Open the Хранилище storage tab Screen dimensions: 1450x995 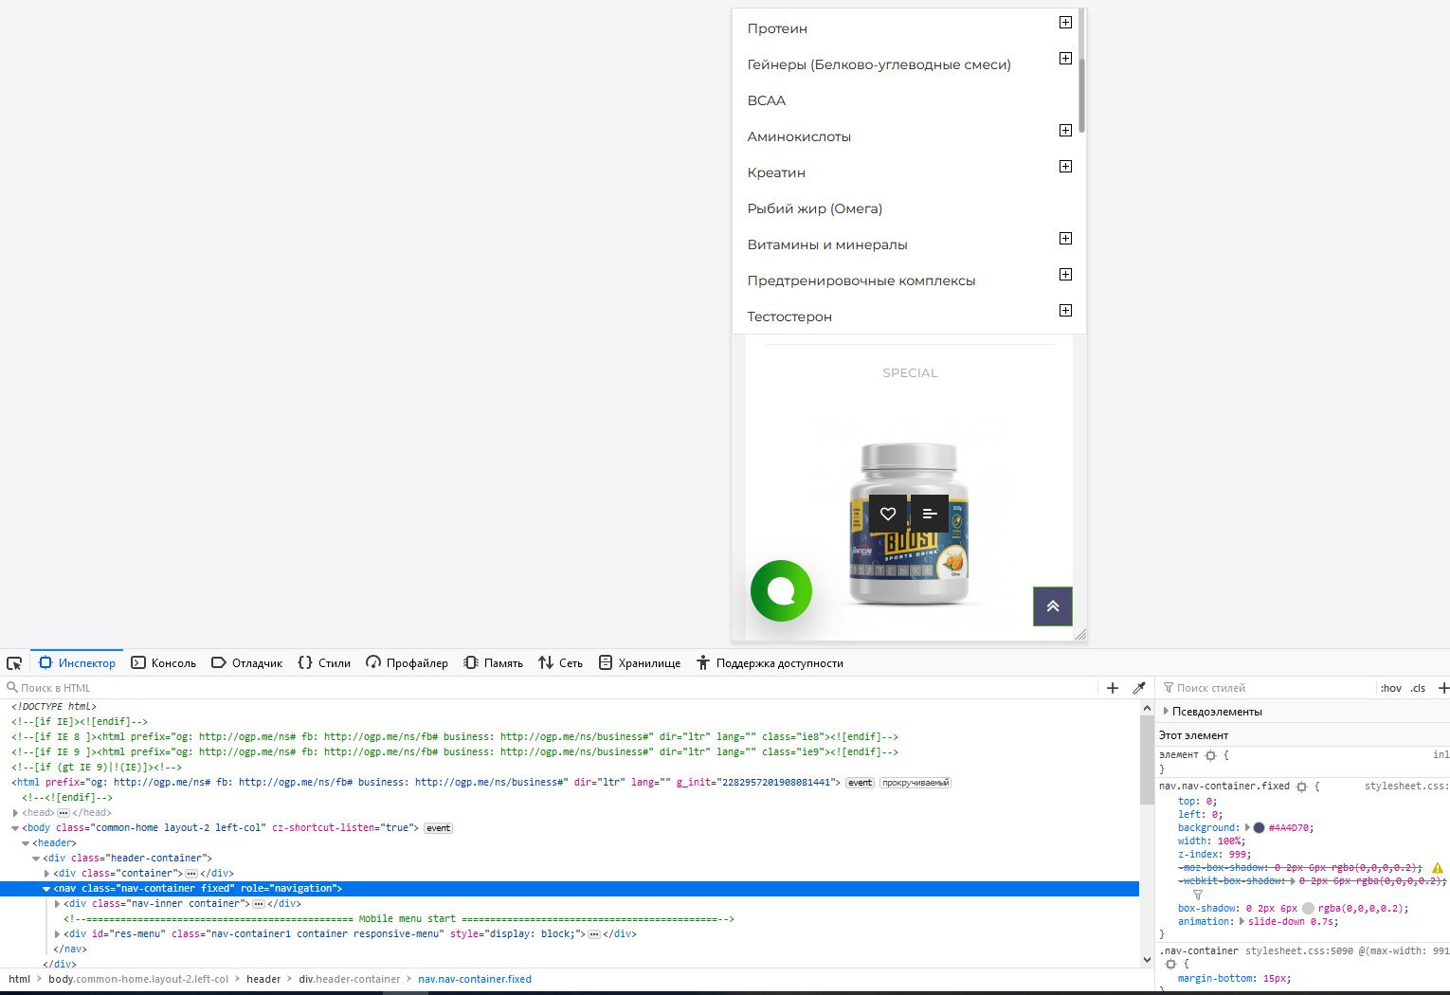(640, 663)
